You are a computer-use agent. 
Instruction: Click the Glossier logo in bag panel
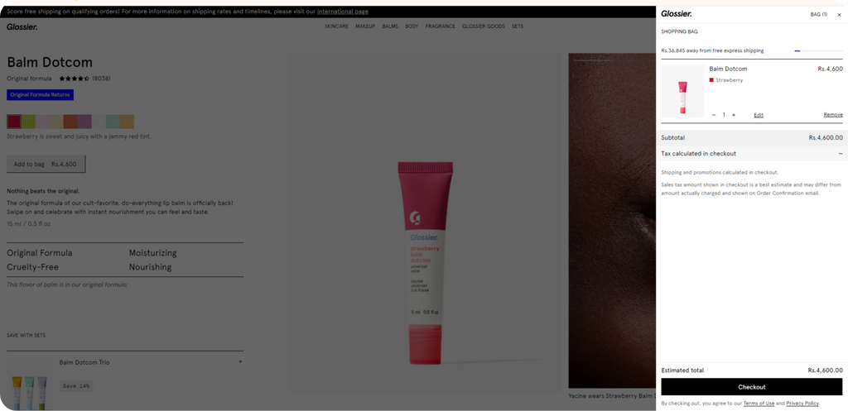coord(676,14)
